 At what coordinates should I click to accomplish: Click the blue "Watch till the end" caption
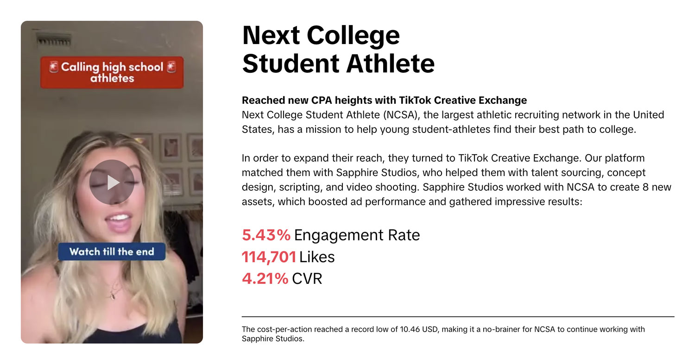111,251
